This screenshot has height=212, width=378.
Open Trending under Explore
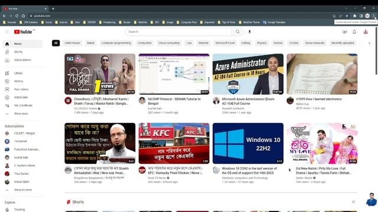click(x=22, y=210)
